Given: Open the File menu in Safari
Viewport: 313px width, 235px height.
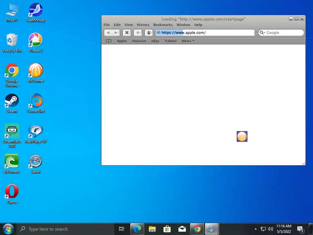Looking at the screenshot, I should click(107, 25).
